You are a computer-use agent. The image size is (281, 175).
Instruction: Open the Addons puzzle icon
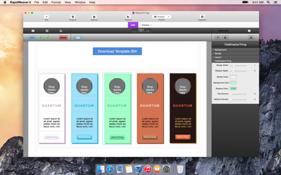point(94,17)
